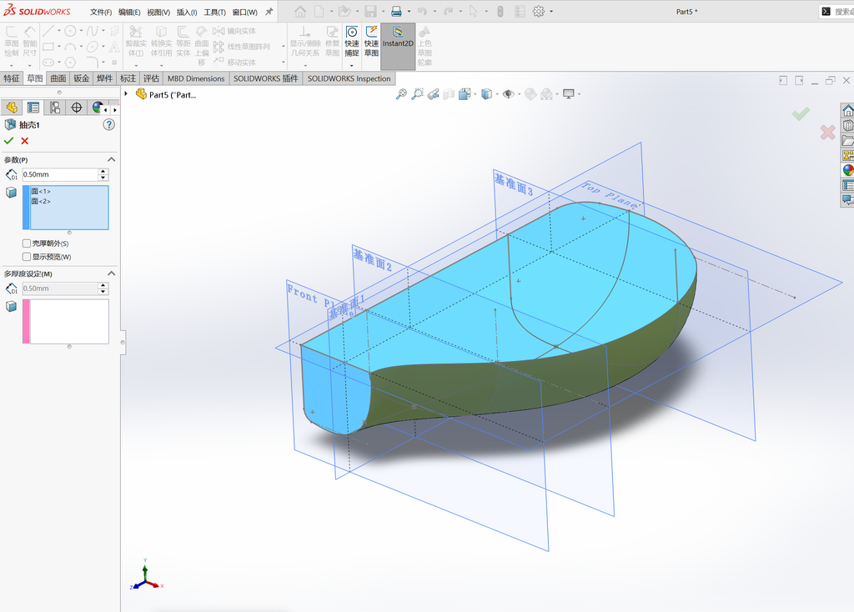Accept the shell with the green checkmark
The image size is (854, 612).
pos(8,141)
